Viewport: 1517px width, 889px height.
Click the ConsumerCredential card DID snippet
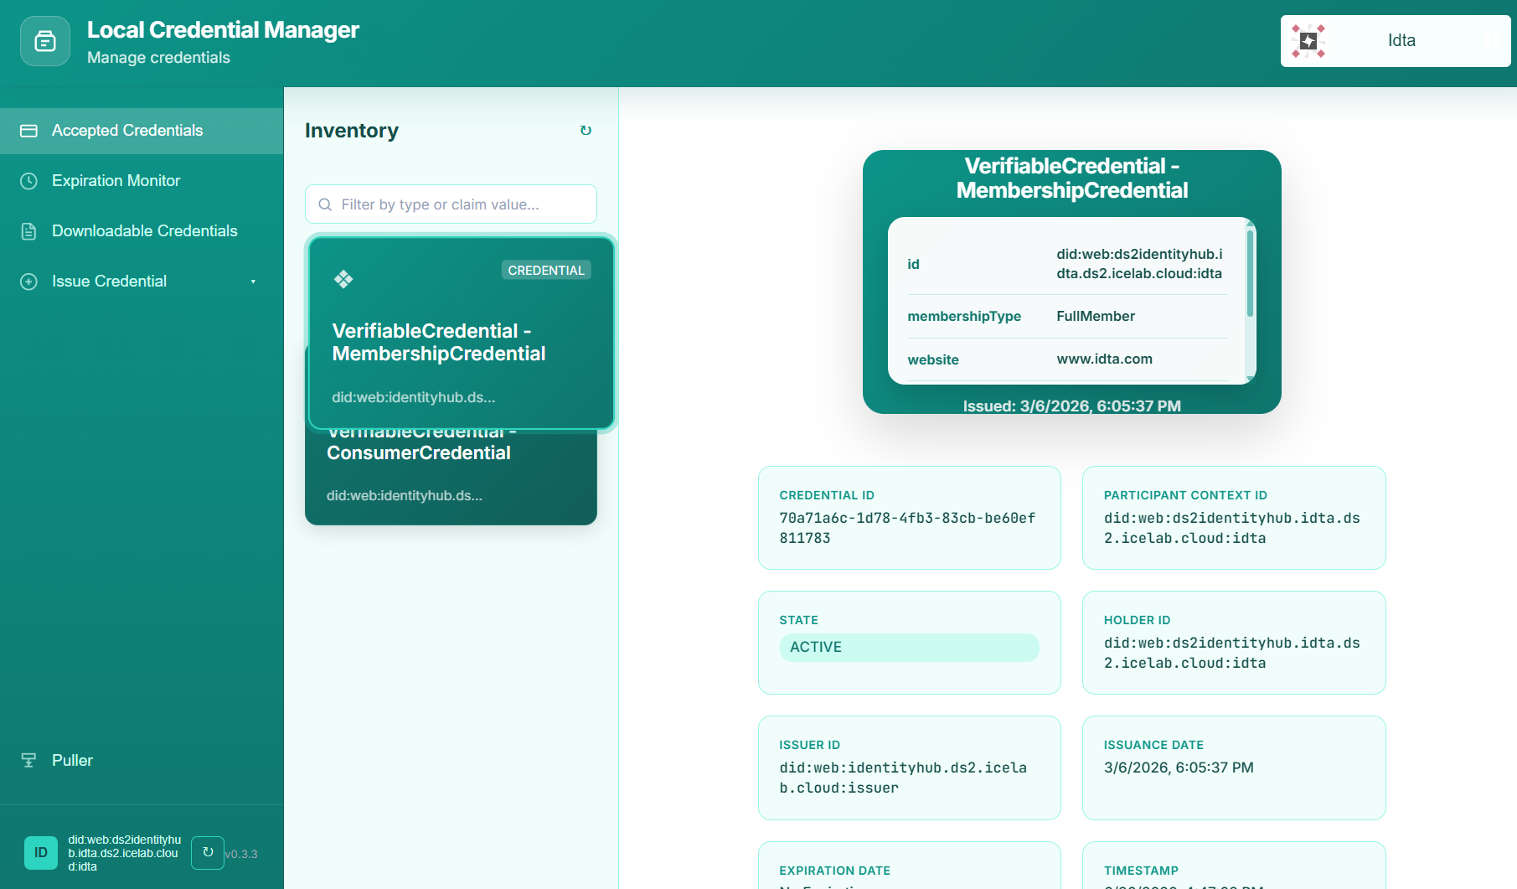coord(405,495)
